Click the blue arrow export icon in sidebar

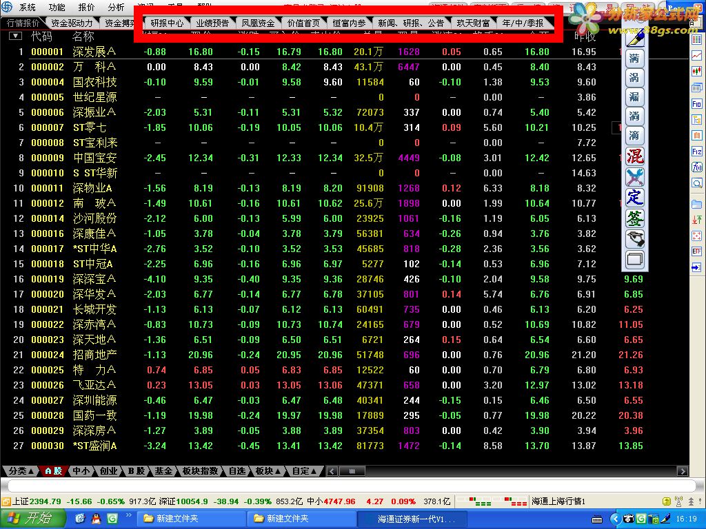pos(696,268)
